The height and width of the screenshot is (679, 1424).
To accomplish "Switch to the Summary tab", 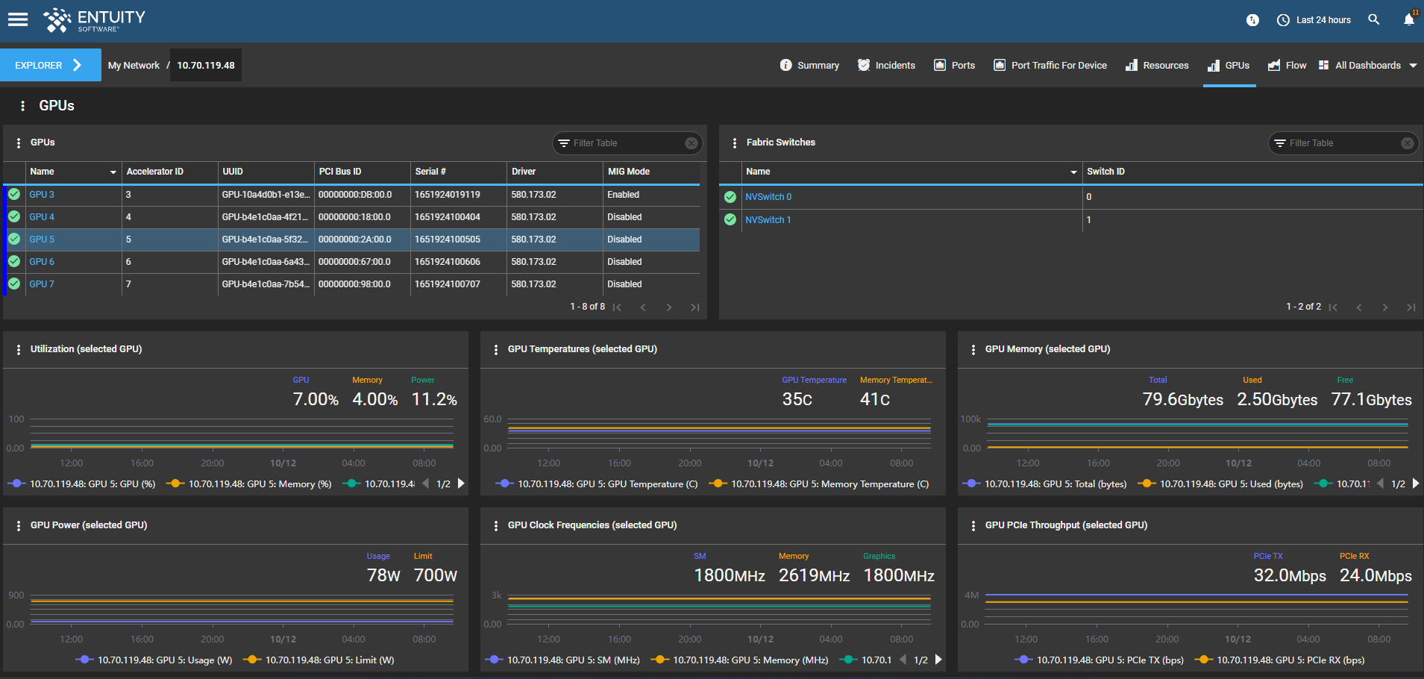I will pyautogui.click(x=809, y=66).
